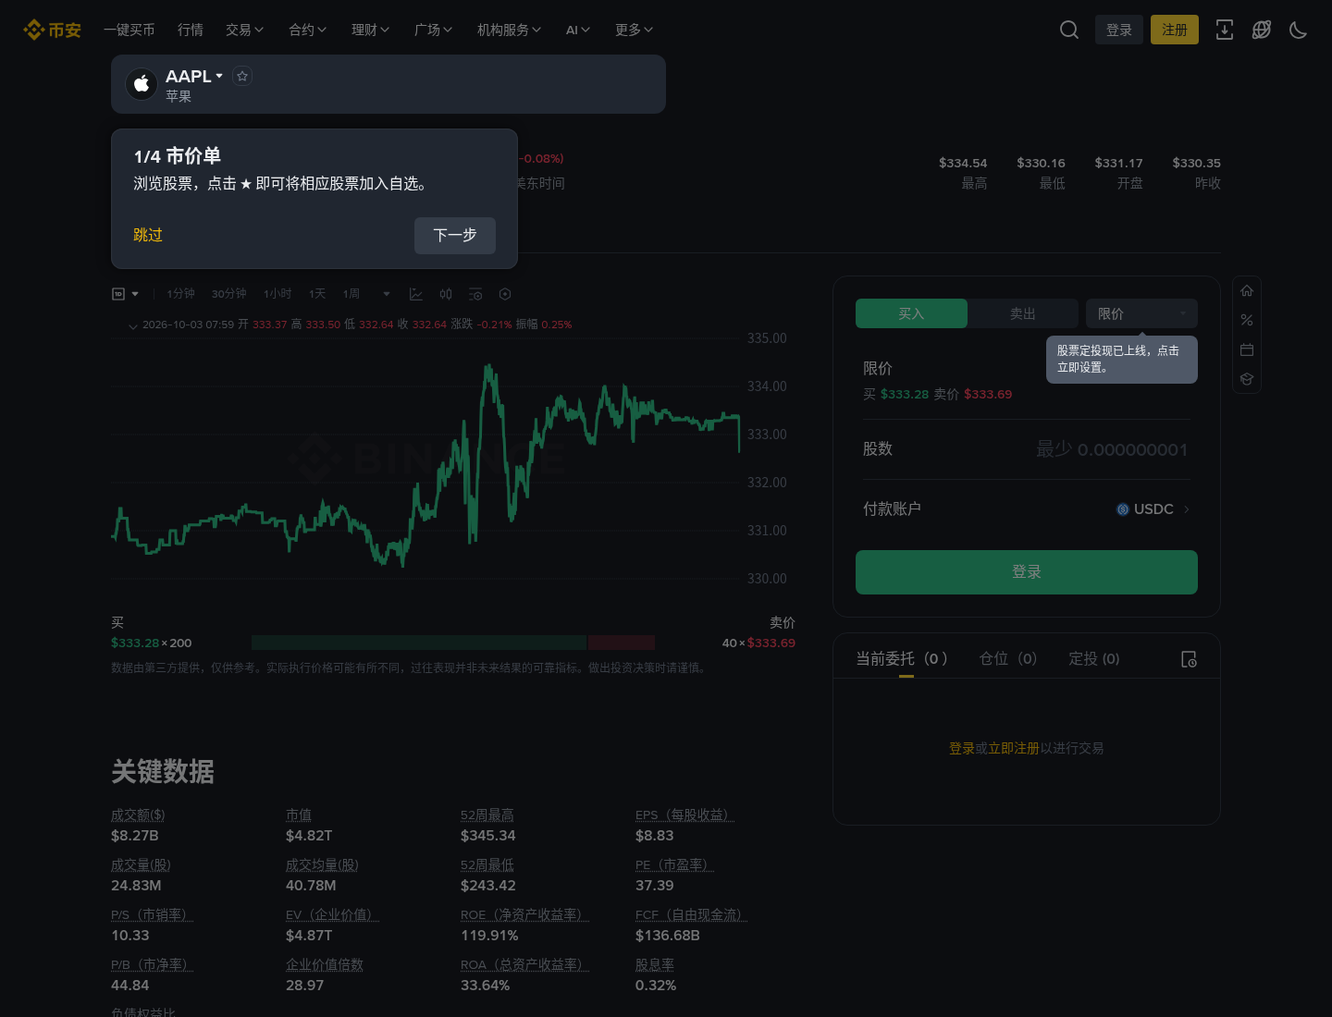The image size is (1332, 1017).
Task: Click the graduation cap icon in sidebar
Action: [1247, 379]
